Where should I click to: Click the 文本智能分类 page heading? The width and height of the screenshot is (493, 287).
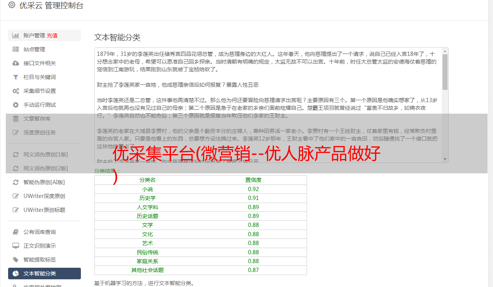pos(117,37)
